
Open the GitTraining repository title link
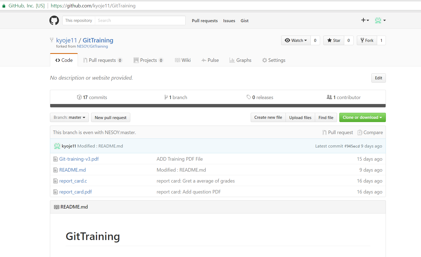pos(98,40)
